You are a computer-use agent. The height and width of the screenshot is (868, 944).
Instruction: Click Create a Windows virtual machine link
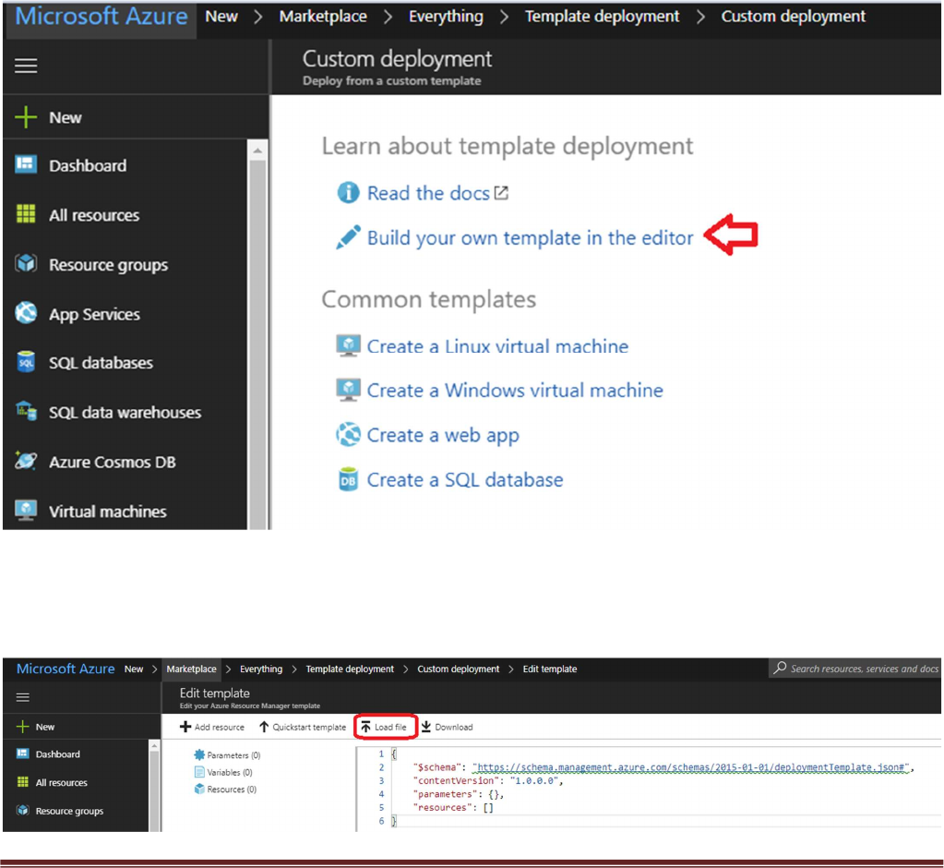click(515, 391)
